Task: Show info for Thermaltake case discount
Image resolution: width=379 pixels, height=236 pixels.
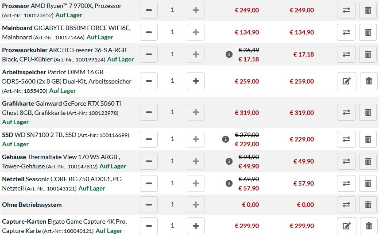Action: [229, 161]
